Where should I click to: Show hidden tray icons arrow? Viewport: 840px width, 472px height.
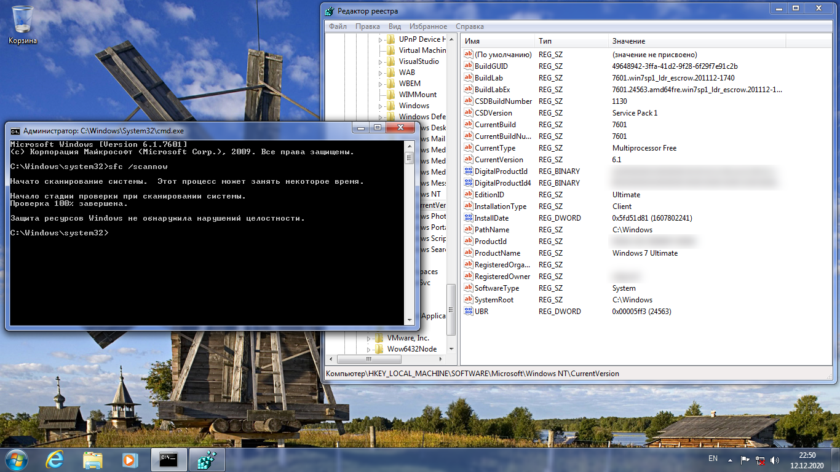pos(730,460)
